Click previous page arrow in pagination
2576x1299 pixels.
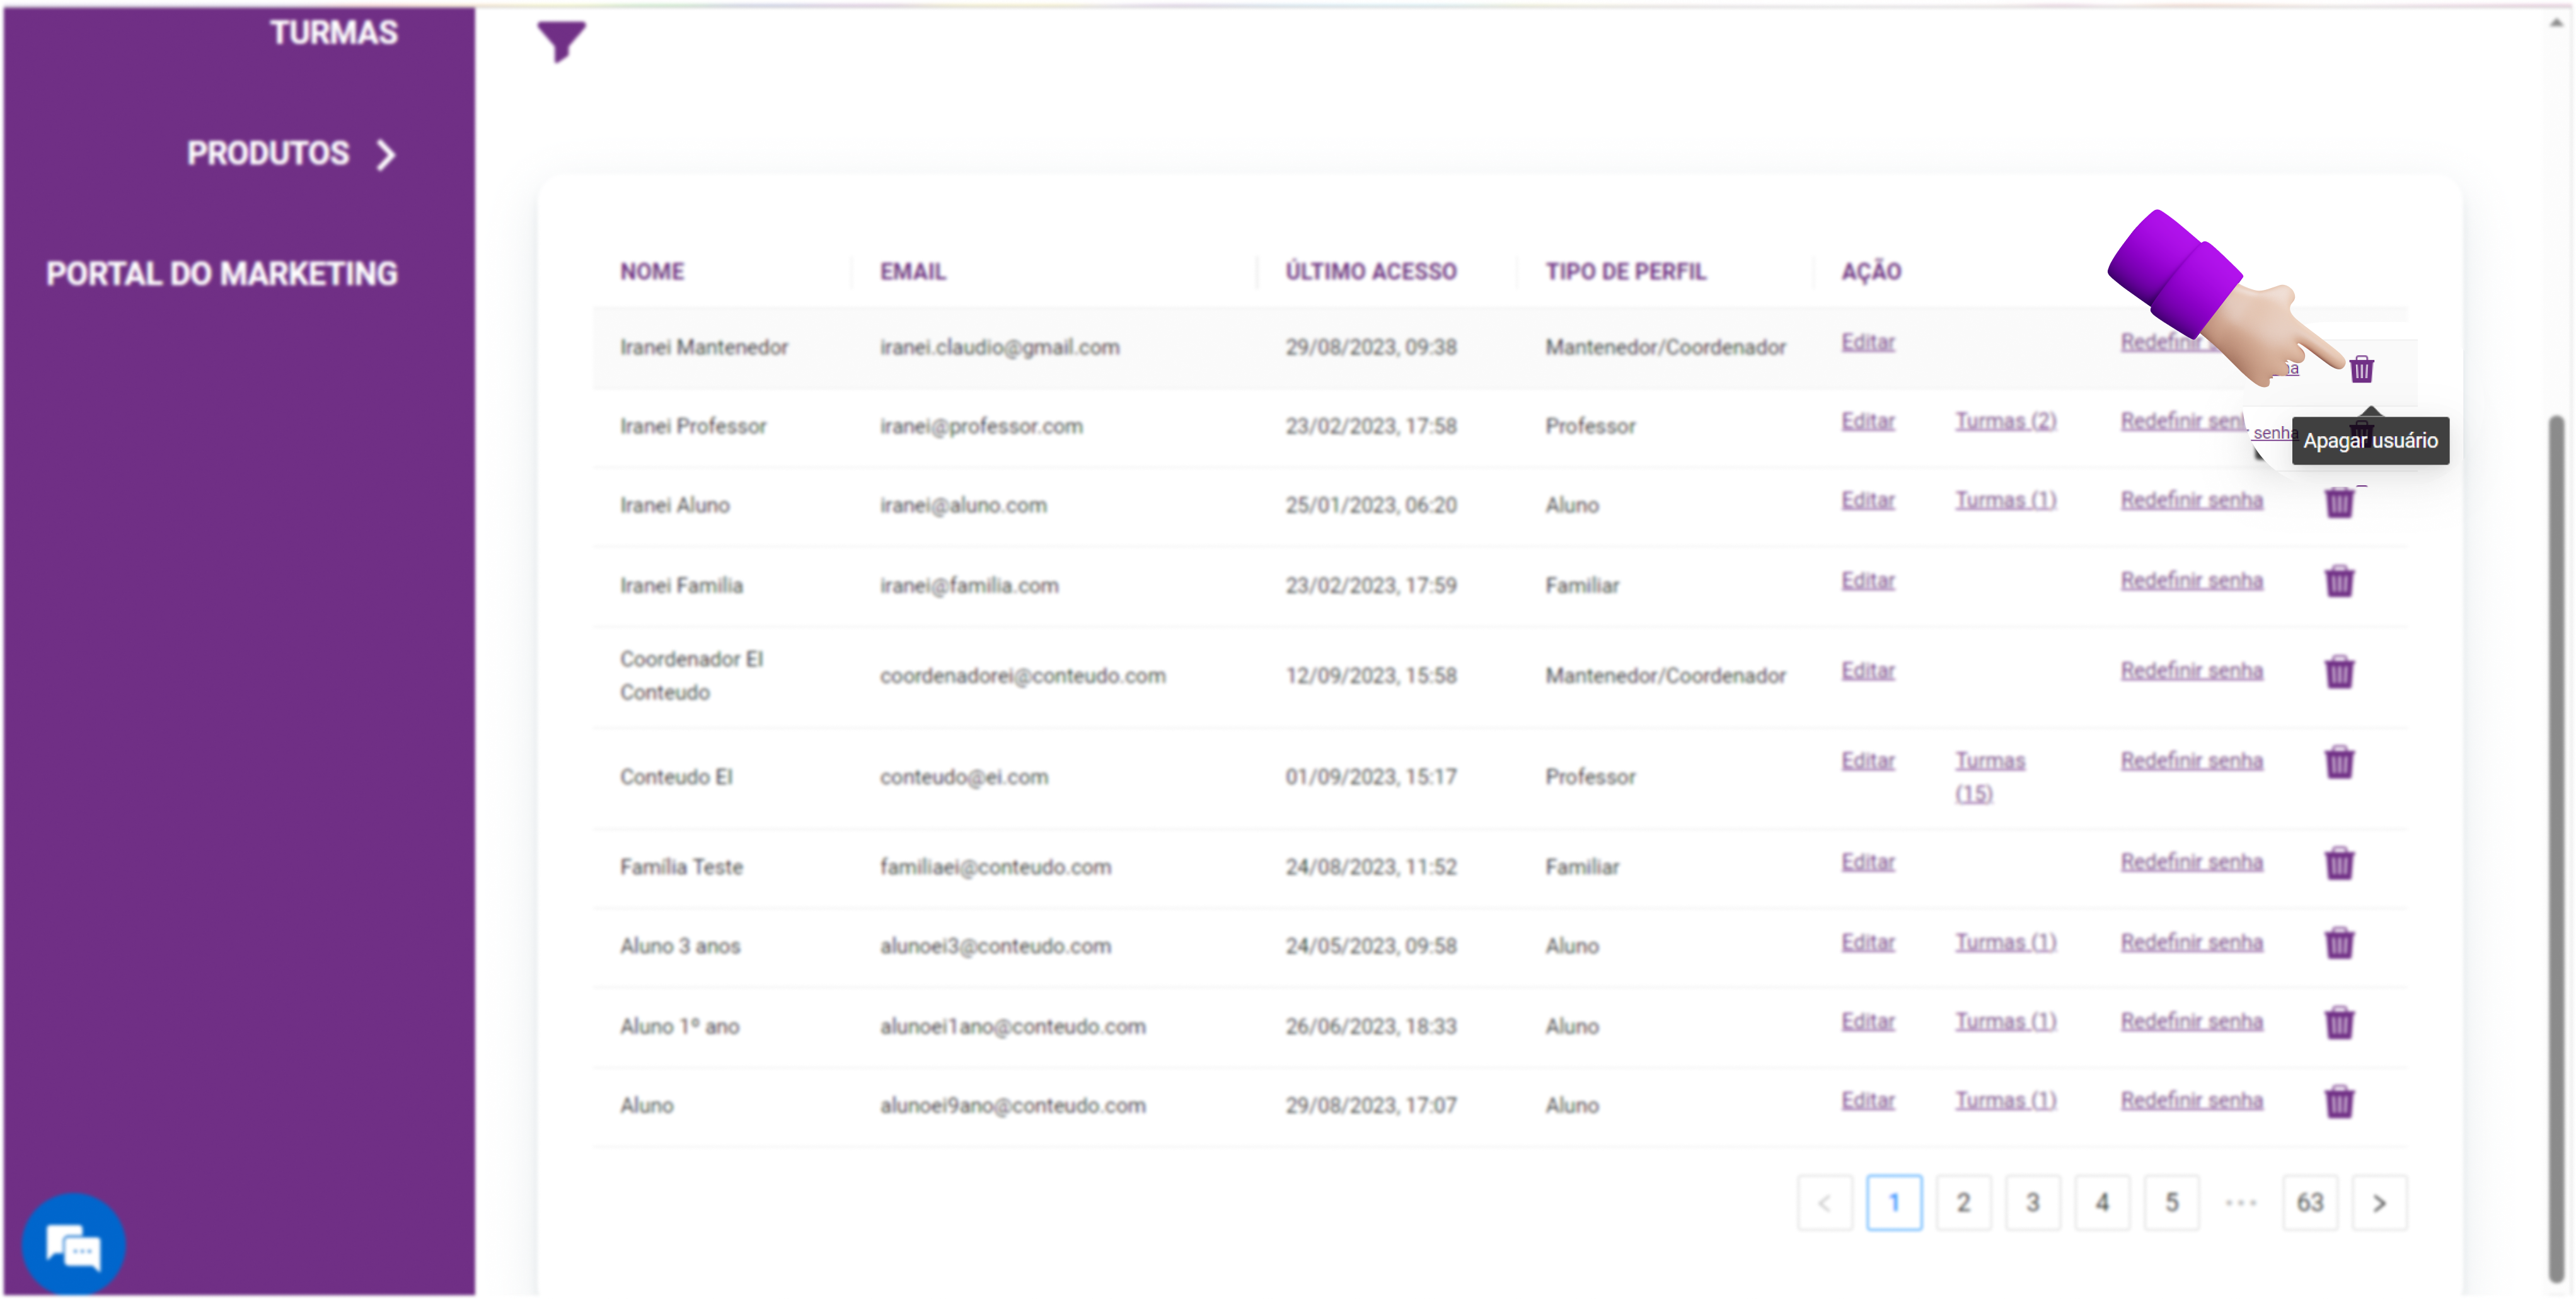tap(1824, 1203)
